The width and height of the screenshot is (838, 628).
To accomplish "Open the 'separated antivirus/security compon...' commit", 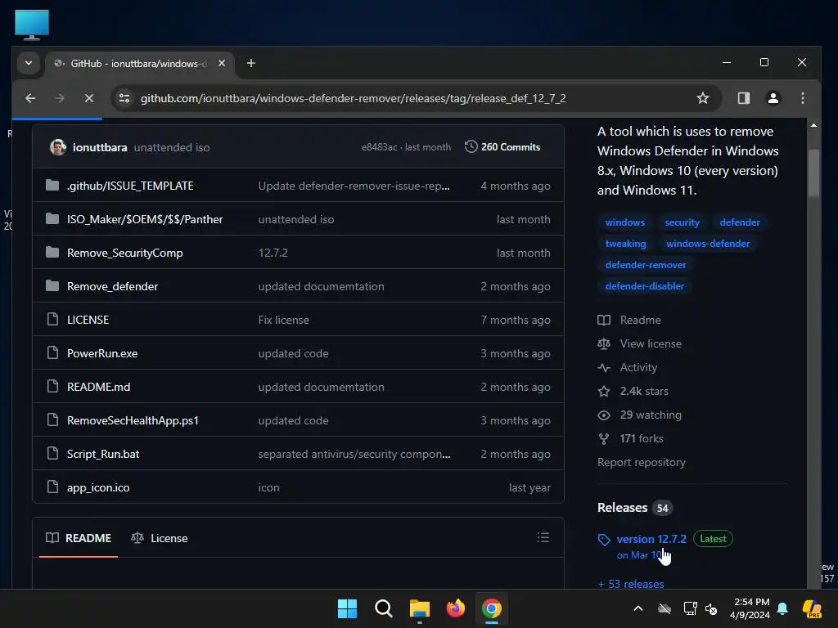I will pos(354,455).
